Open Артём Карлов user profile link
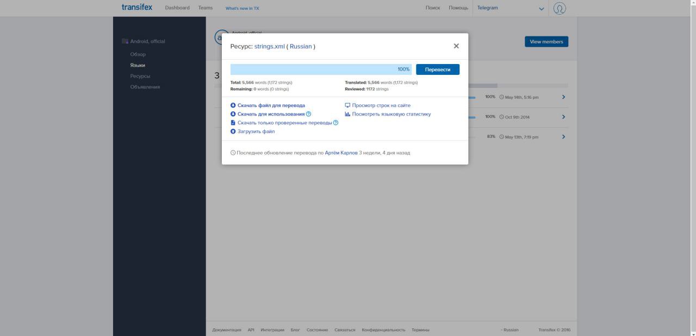The image size is (696, 336). [x=341, y=153]
